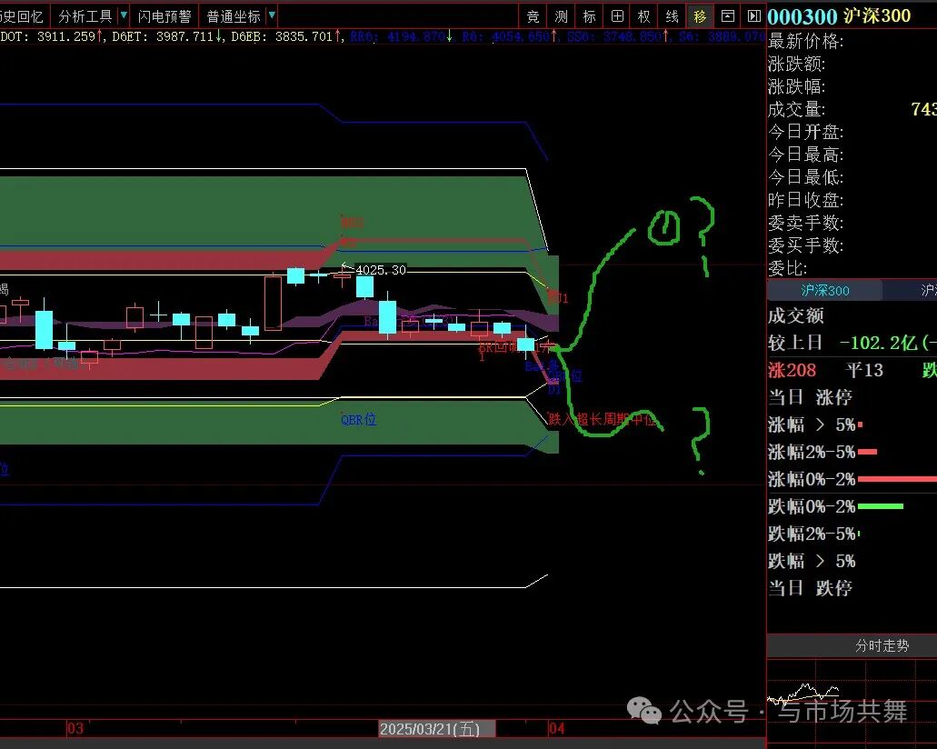Click the 最新价格 label
This screenshot has height=749, width=937.
point(805,41)
